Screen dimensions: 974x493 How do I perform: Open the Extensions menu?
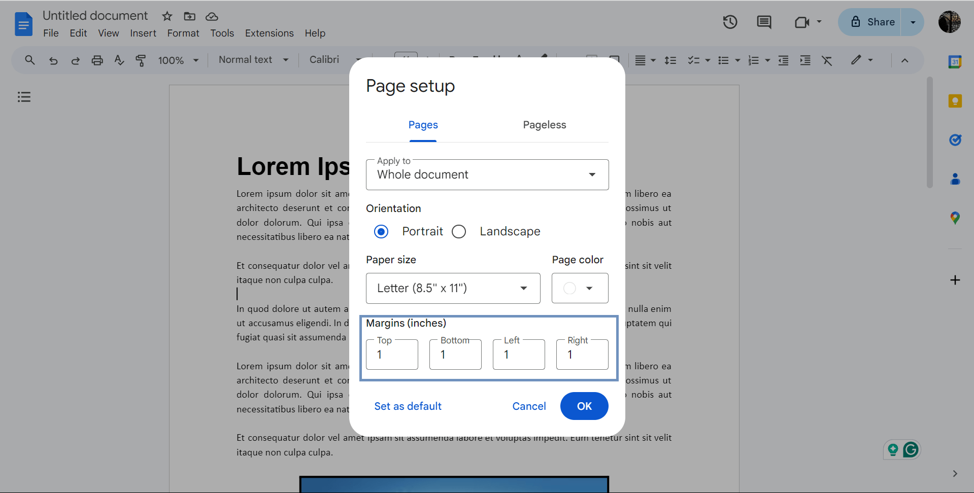click(x=269, y=33)
